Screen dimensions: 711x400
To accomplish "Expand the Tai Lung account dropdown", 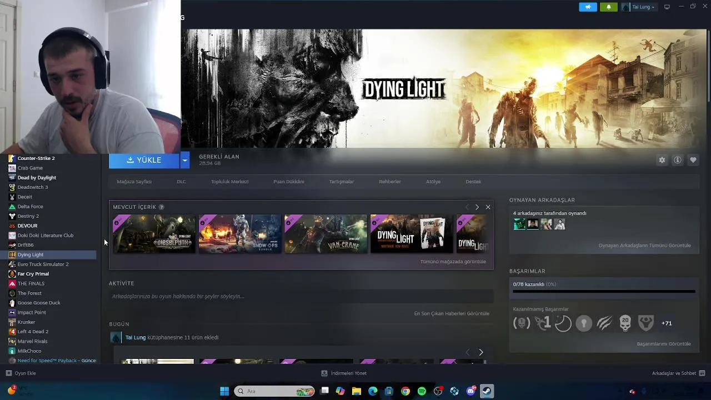I will [x=638, y=7].
